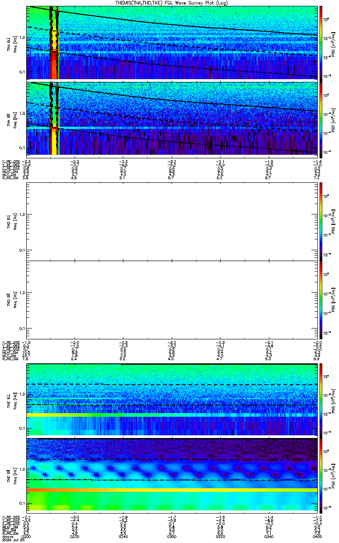Click the '0.1' frequency tick of THA B⊥ panel

[x=22, y=72]
